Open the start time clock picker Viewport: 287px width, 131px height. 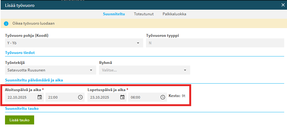point(80,97)
